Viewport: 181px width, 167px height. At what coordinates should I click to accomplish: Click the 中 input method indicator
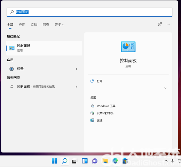click(x=172, y=161)
